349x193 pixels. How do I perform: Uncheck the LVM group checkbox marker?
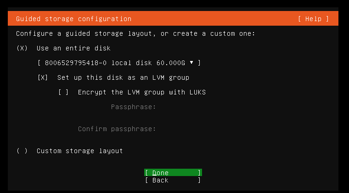pos(43,77)
